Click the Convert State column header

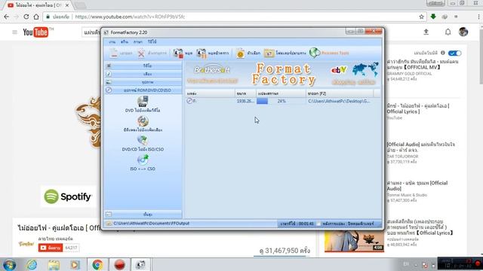pos(281,93)
